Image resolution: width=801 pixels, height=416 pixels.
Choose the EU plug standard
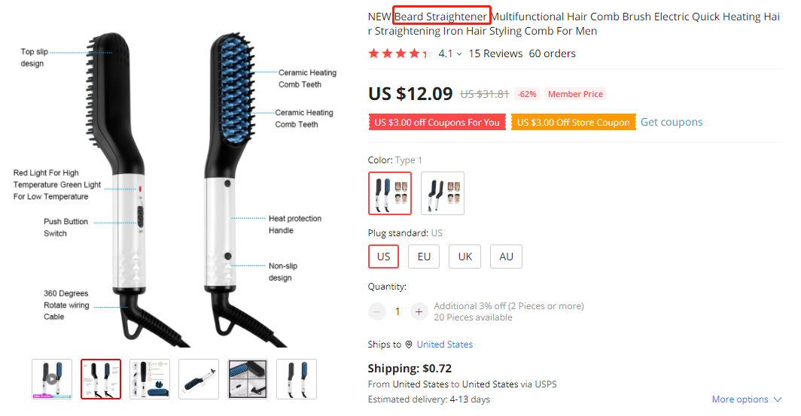pos(424,257)
